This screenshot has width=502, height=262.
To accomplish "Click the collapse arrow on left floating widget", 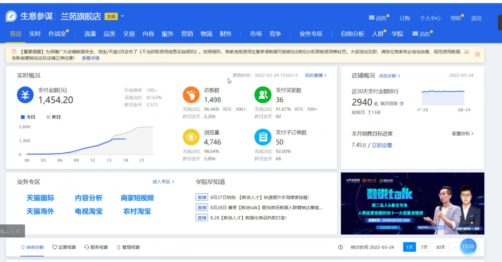I will coord(18,231).
